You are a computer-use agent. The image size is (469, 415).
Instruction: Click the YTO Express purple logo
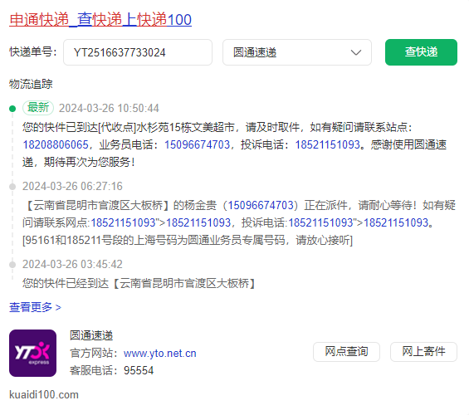click(x=32, y=353)
